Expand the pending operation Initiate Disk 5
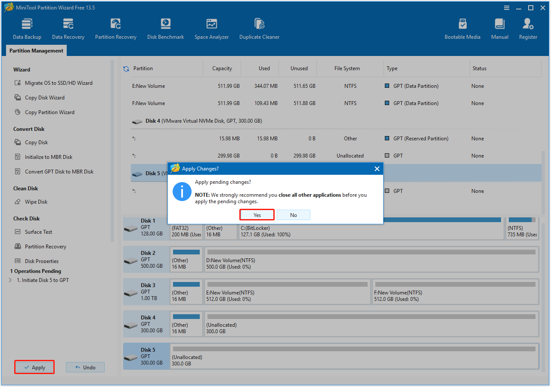The width and height of the screenshot is (551, 387). tap(10, 280)
